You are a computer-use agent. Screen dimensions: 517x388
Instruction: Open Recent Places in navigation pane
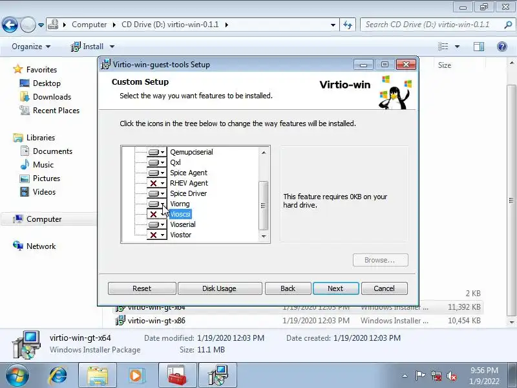56,110
